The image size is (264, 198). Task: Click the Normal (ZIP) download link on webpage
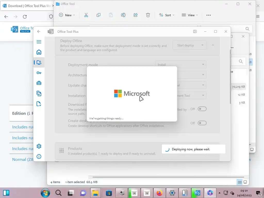pos(23,159)
